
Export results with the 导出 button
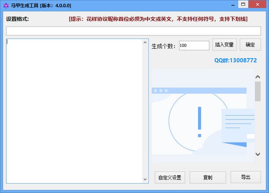coord(245,177)
